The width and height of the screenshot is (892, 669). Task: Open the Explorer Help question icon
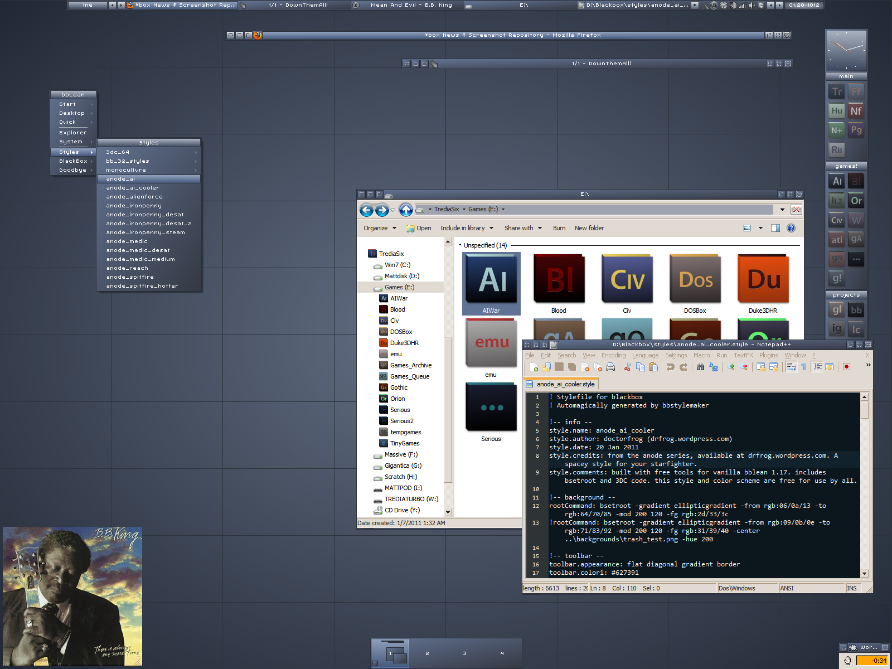[791, 228]
